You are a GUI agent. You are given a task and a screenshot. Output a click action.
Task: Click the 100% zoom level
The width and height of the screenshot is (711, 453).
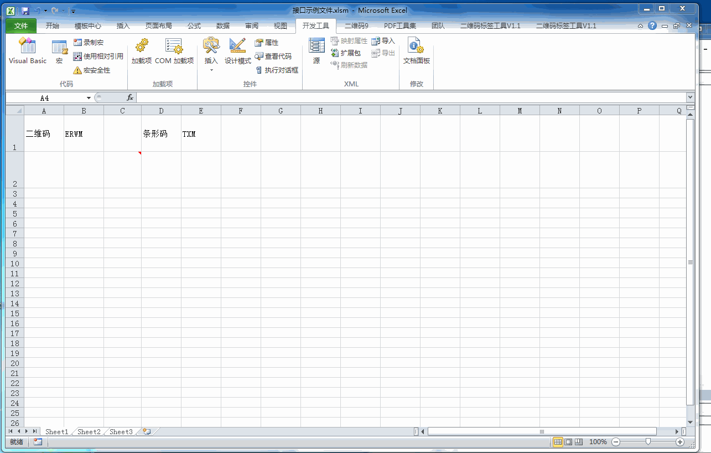pos(598,442)
